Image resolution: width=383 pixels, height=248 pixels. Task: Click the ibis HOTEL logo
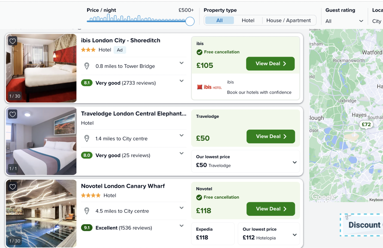click(209, 87)
